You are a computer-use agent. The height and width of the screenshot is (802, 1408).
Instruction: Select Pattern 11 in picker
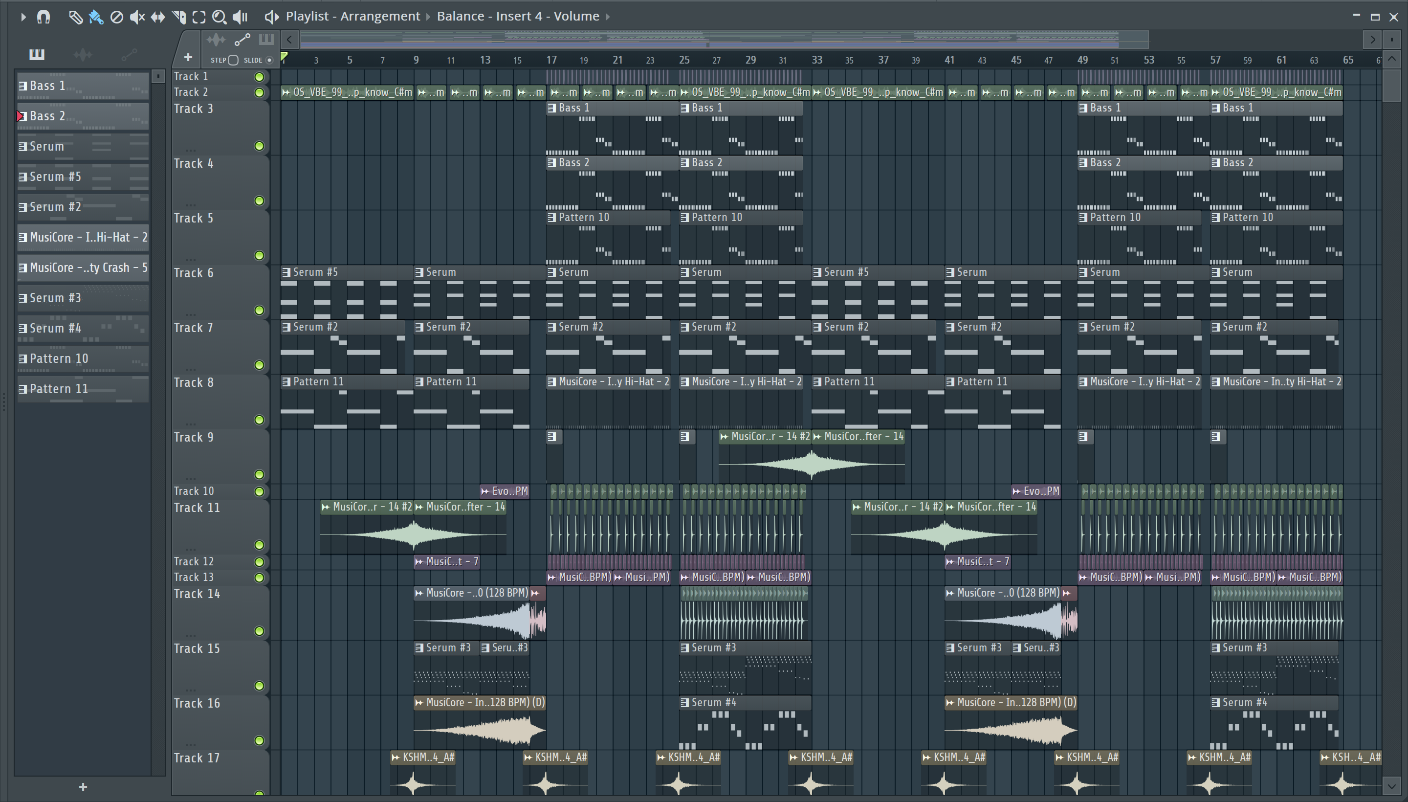point(83,389)
